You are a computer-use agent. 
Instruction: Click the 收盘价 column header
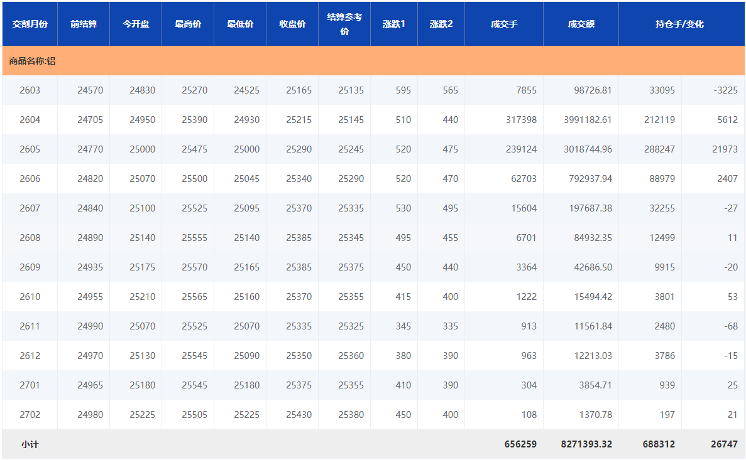(292, 24)
